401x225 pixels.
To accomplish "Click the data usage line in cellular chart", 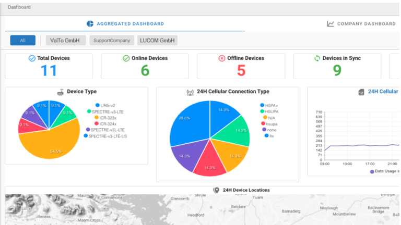I will coord(361,146).
